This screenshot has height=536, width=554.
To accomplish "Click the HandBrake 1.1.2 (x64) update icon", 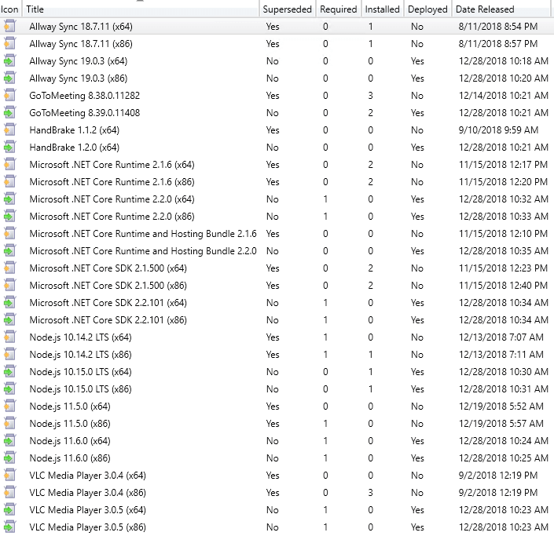I will (x=10, y=130).
